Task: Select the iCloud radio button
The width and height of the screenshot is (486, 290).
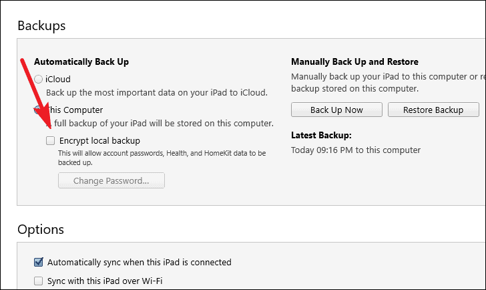Action: tap(39, 80)
